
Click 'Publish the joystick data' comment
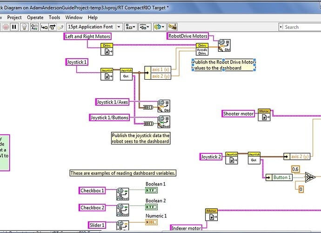tap(140, 138)
